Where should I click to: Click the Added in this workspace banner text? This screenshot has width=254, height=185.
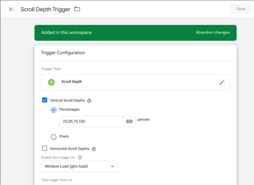pyautogui.click(x=66, y=32)
